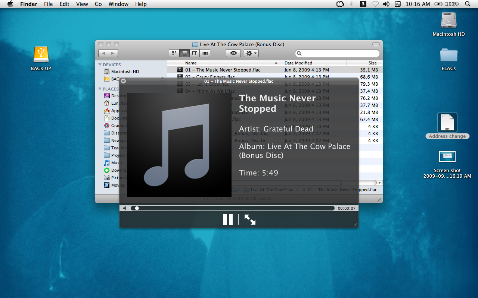
Task: Open the Edit menu
Action: [x=65, y=4]
